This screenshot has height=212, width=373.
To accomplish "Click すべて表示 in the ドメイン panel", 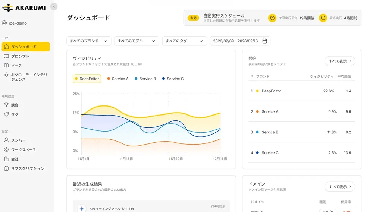I will 339,186.
